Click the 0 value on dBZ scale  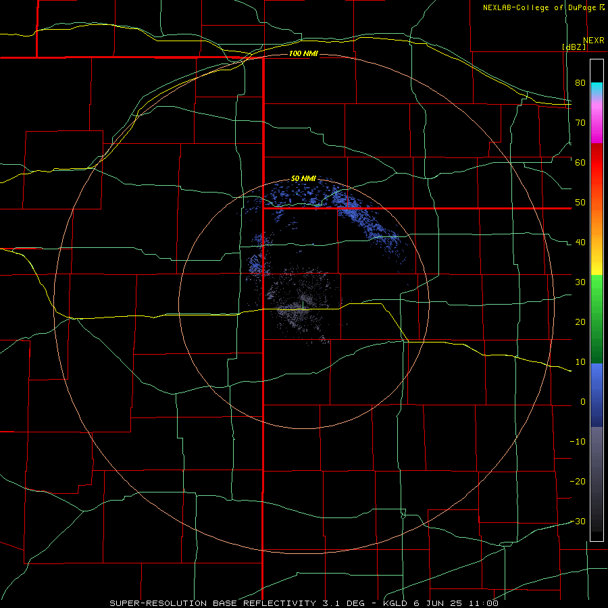583,402
